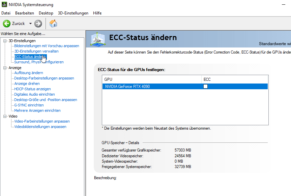Image resolution: width=291 pixels, height=196 pixels.
Task: Go to the home page house icon
Action: tap(53, 24)
